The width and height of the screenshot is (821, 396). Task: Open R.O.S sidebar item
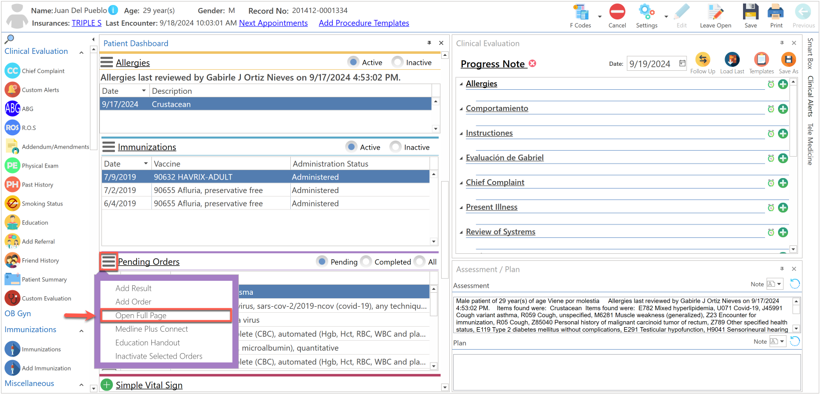click(x=21, y=128)
